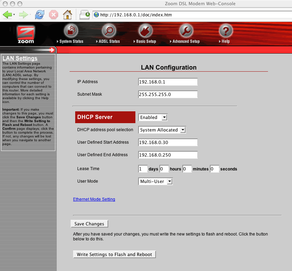Follow the Ethernet Mode Setting link

pos(94,199)
